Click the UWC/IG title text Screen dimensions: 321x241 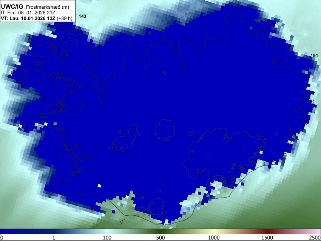[12, 6]
